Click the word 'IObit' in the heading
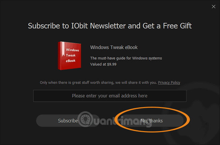This screenshot has width=220, height=145. 80,26
